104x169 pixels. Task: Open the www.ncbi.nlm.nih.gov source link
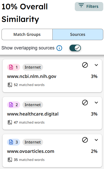pyautogui.click(x=32, y=76)
